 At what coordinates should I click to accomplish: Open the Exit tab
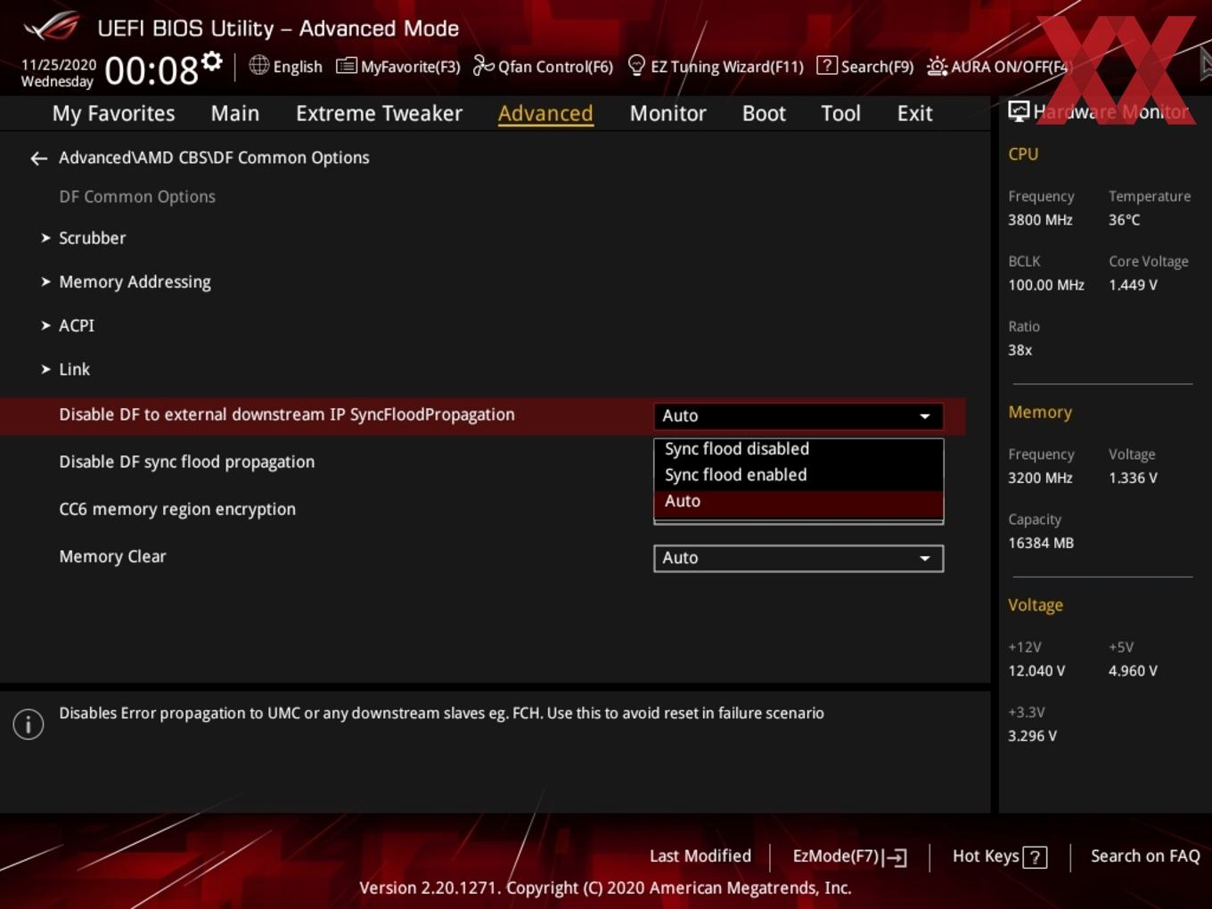(914, 113)
